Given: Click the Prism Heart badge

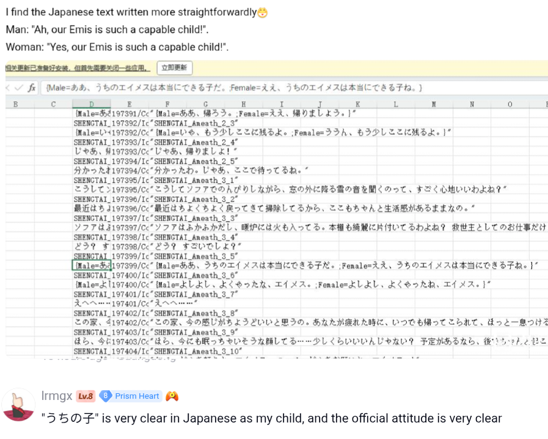Looking at the screenshot, I should click(x=131, y=396).
